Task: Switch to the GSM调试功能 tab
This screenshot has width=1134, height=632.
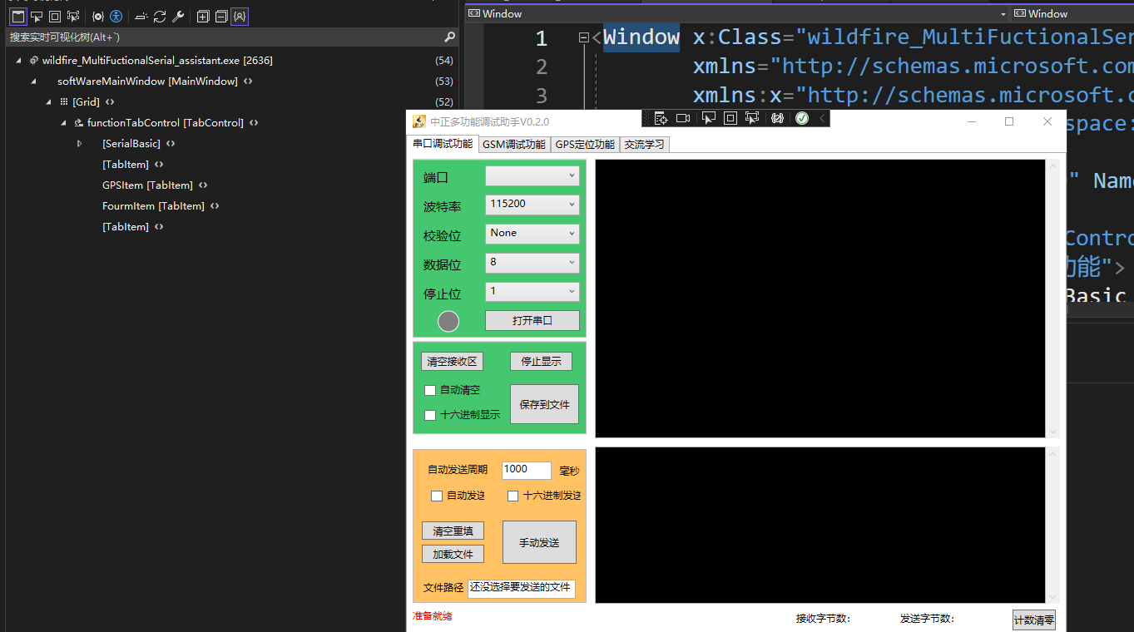Action: [x=514, y=144]
